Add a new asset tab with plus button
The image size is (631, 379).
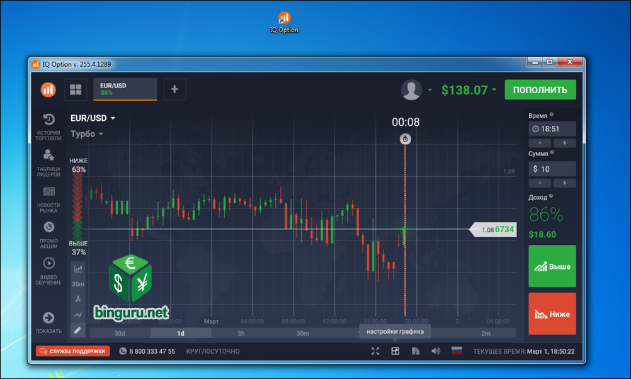[x=174, y=89]
